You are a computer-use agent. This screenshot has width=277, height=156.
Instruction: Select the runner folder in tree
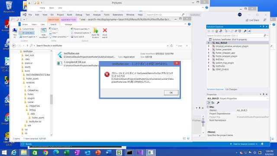tap(31, 102)
